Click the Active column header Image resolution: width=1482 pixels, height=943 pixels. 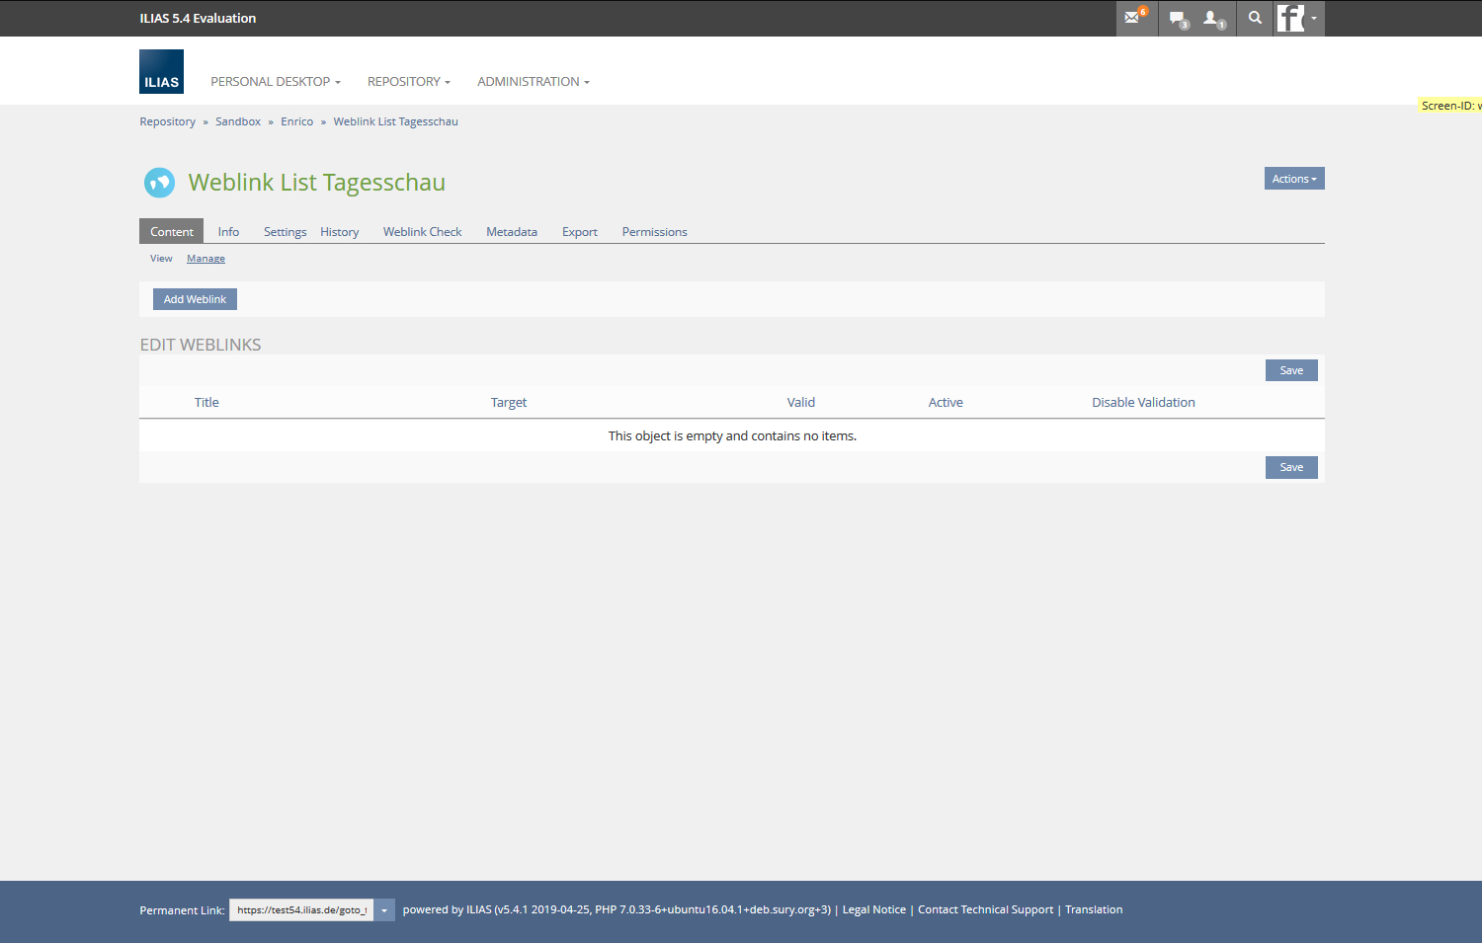click(946, 402)
